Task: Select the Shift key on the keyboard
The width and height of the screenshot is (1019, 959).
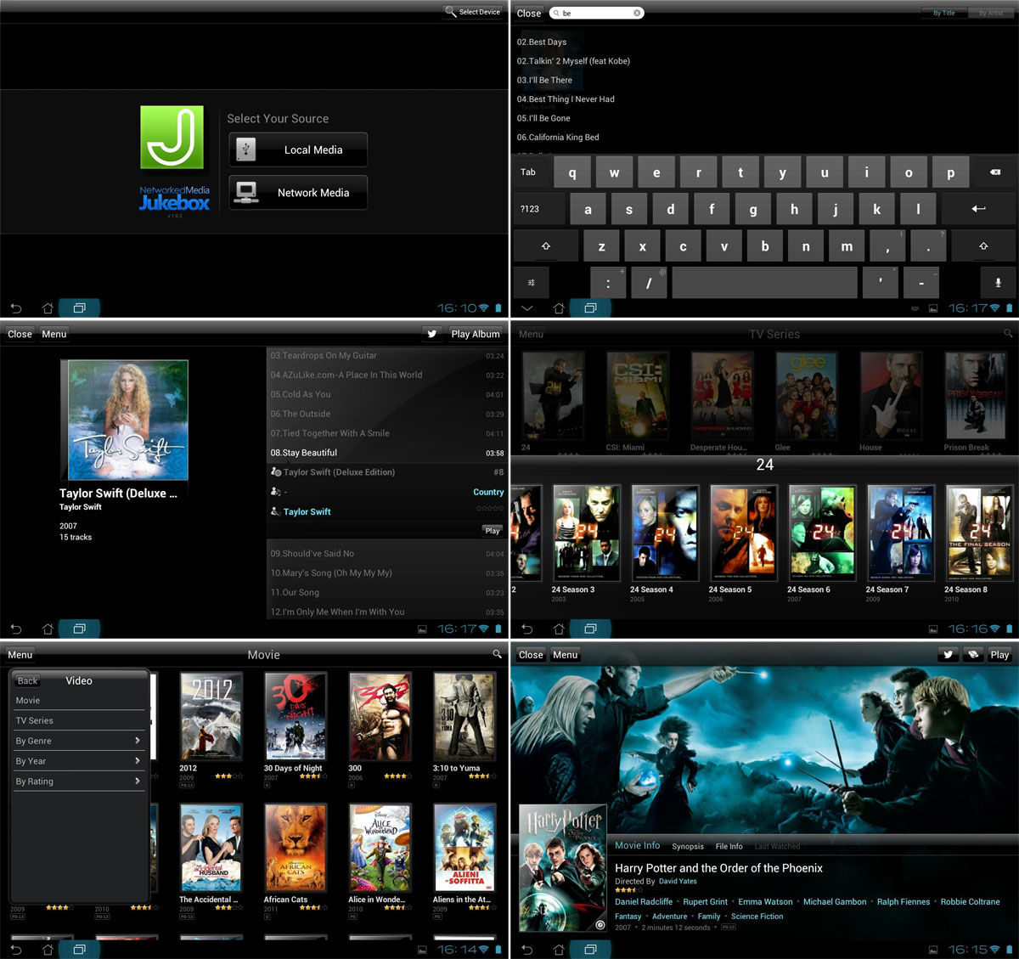Action: [x=546, y=245]
